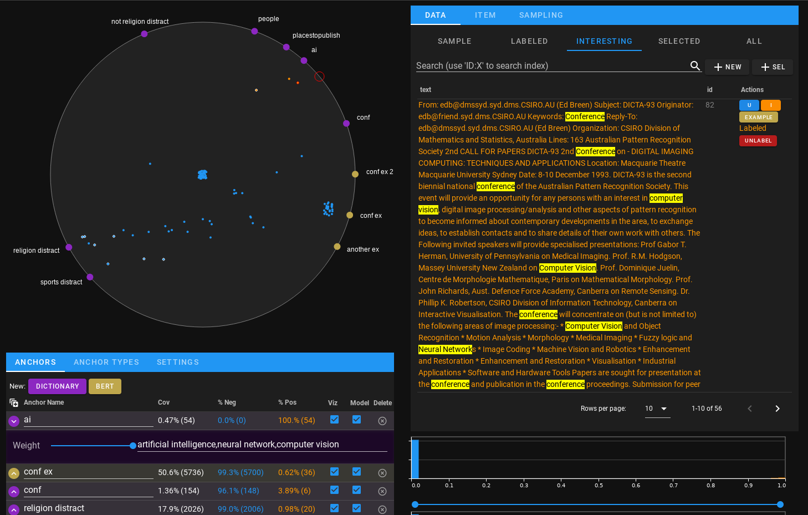Disable the Model checkbox for the conf anchor
Image resolution: width=808 pixels, height=515 pixels.
point(356,491)
